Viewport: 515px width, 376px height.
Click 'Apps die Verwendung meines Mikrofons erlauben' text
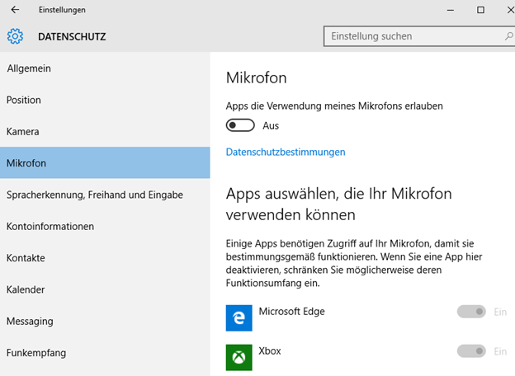[x=334, y=106]
